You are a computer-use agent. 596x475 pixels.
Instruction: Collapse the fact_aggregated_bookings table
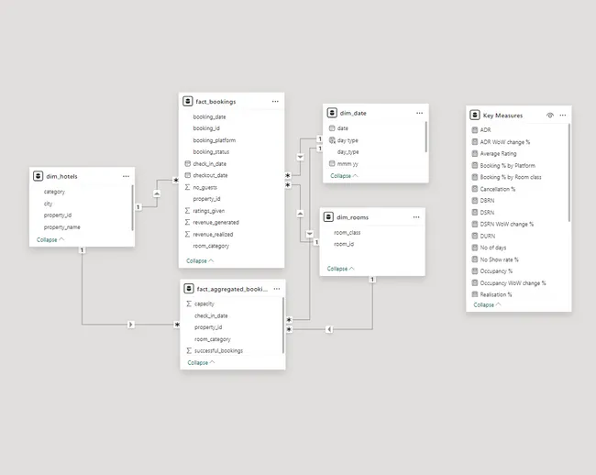pyautogui.click(x=201, y=362)
